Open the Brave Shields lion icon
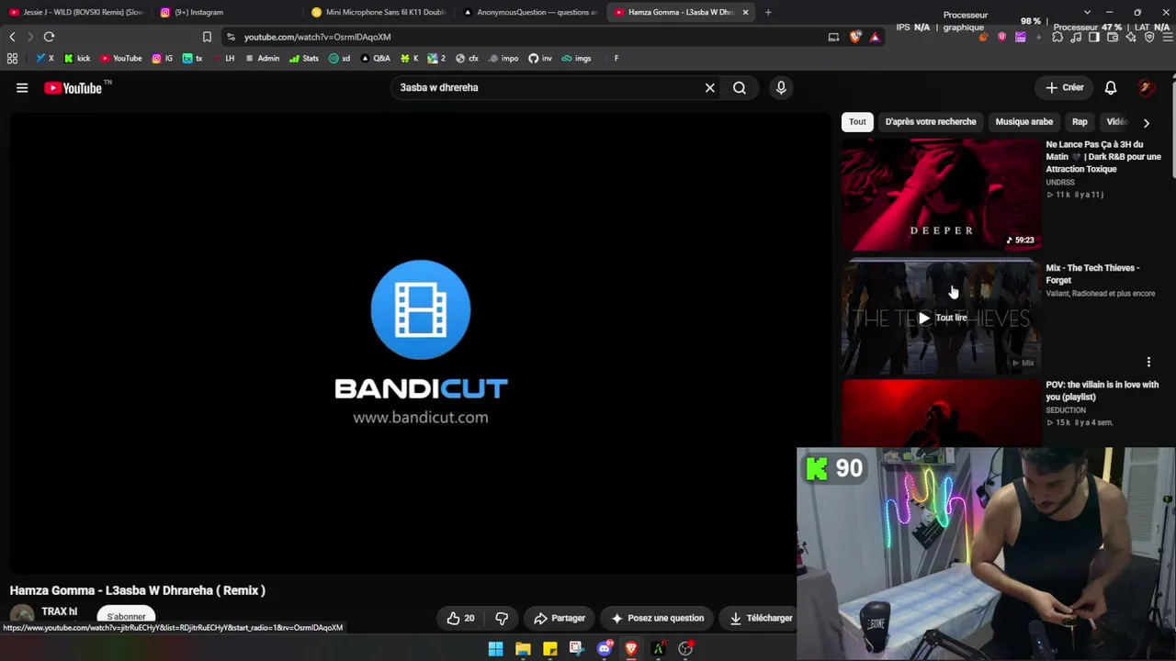This screenshot has height=661, width=1176. point(856,37)
